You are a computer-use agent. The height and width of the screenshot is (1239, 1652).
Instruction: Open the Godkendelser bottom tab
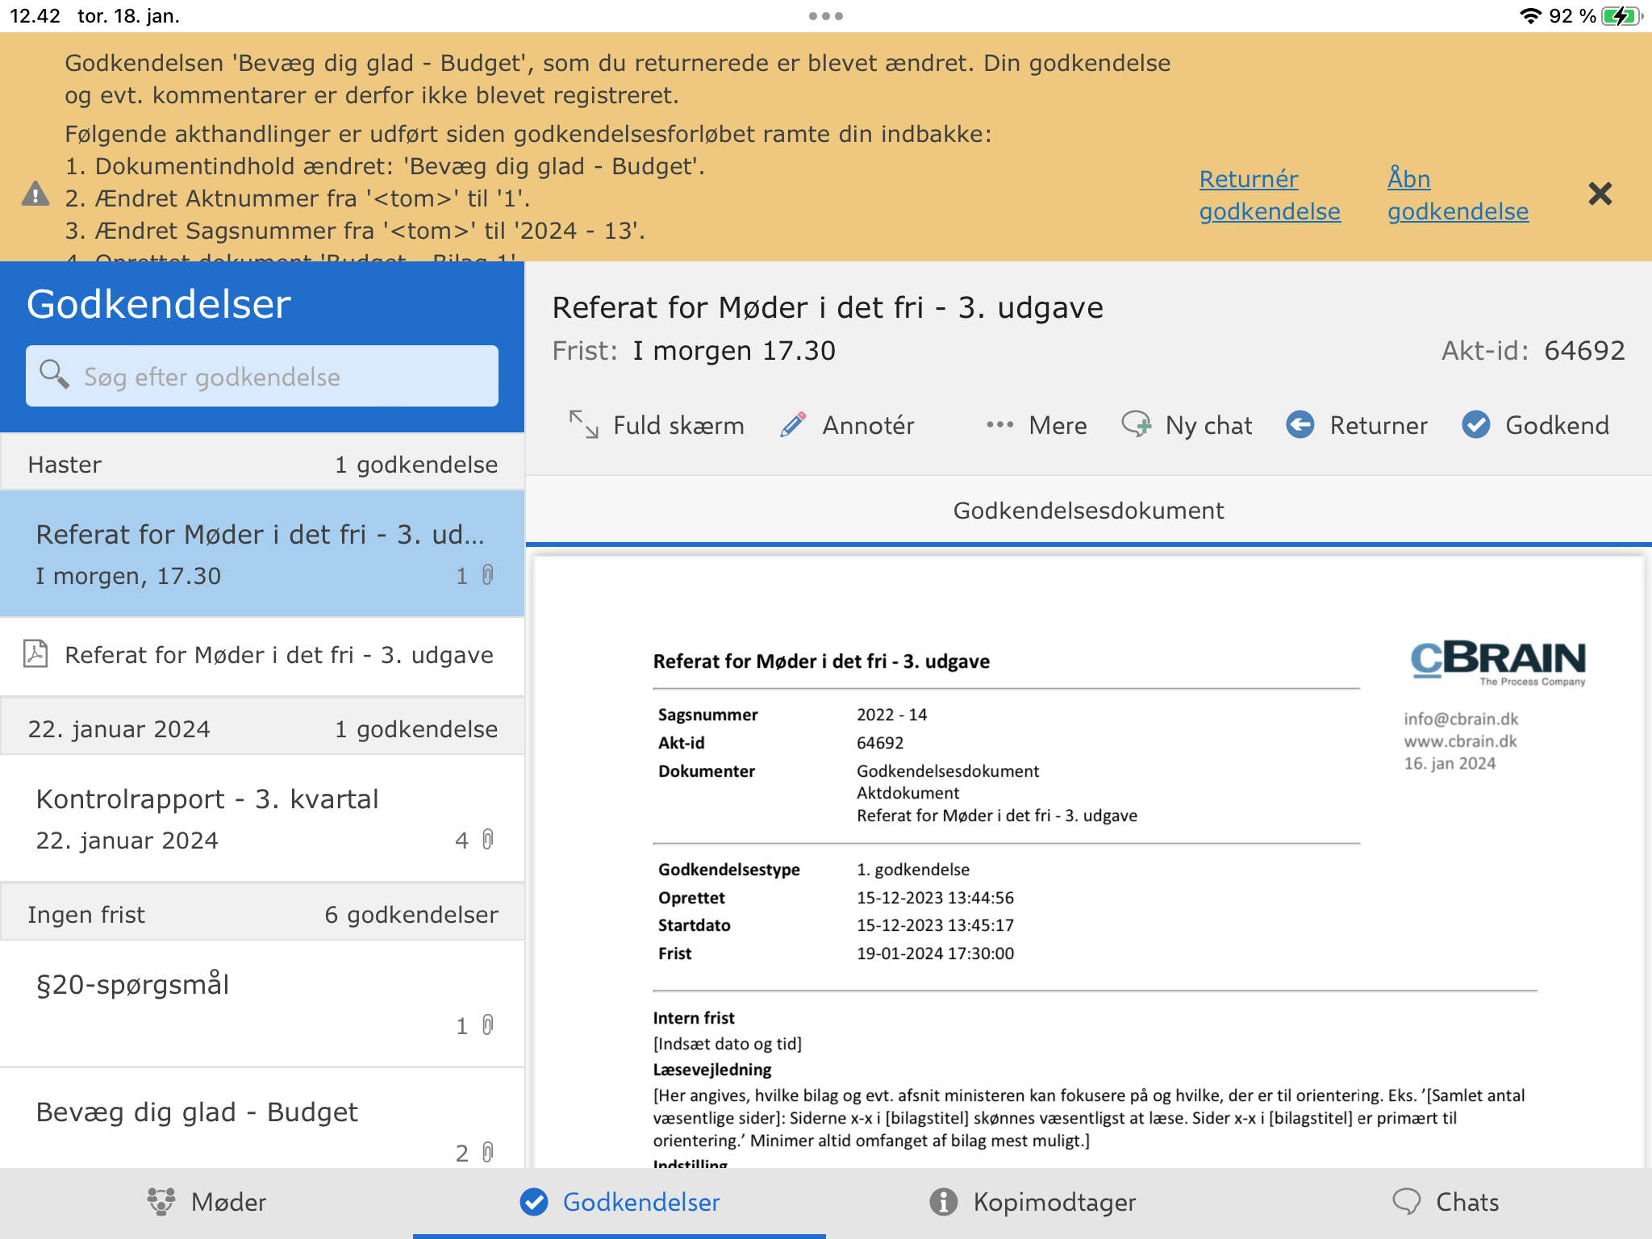tap(619, 1202)
